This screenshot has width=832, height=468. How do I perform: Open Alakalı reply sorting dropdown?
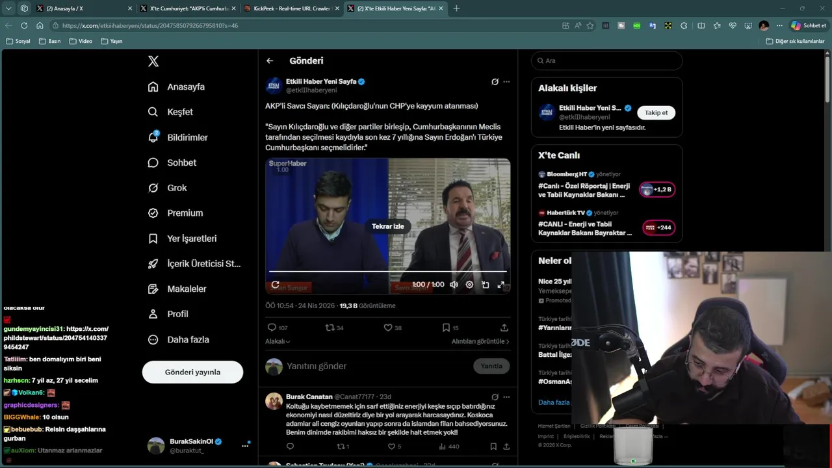coord(278,341)
